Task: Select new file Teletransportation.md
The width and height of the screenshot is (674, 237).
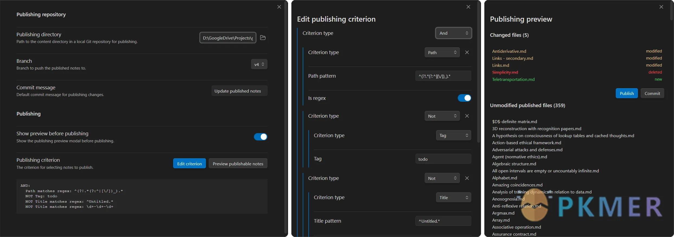Action: [513, 79]
